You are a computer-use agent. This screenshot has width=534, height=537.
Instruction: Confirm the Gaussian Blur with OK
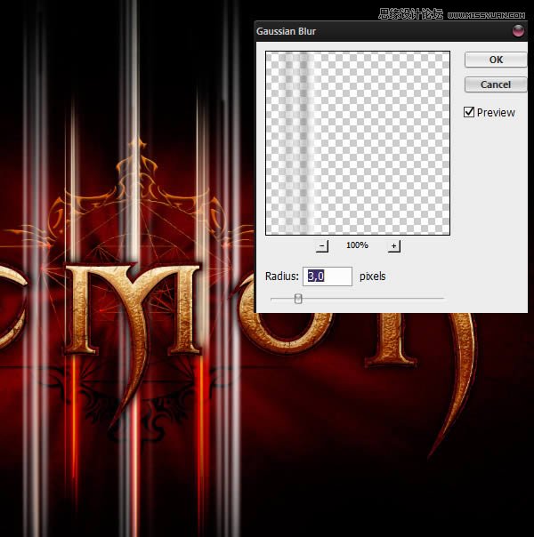coord(496,60)
